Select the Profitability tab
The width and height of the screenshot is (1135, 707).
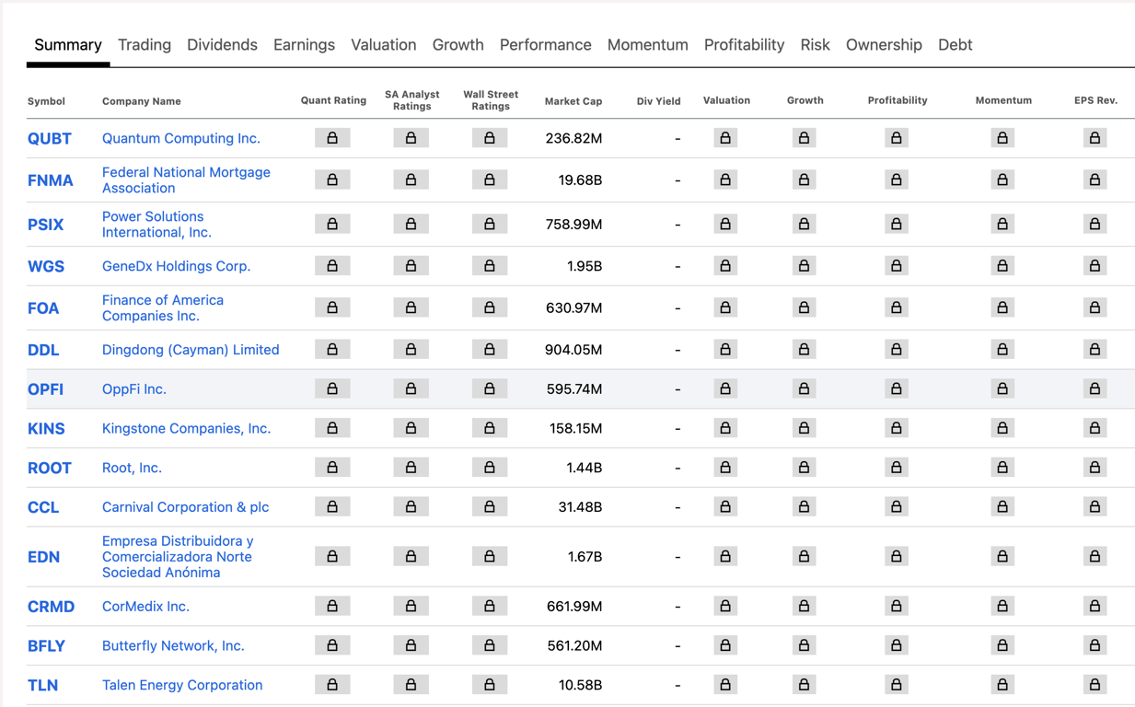744,45
